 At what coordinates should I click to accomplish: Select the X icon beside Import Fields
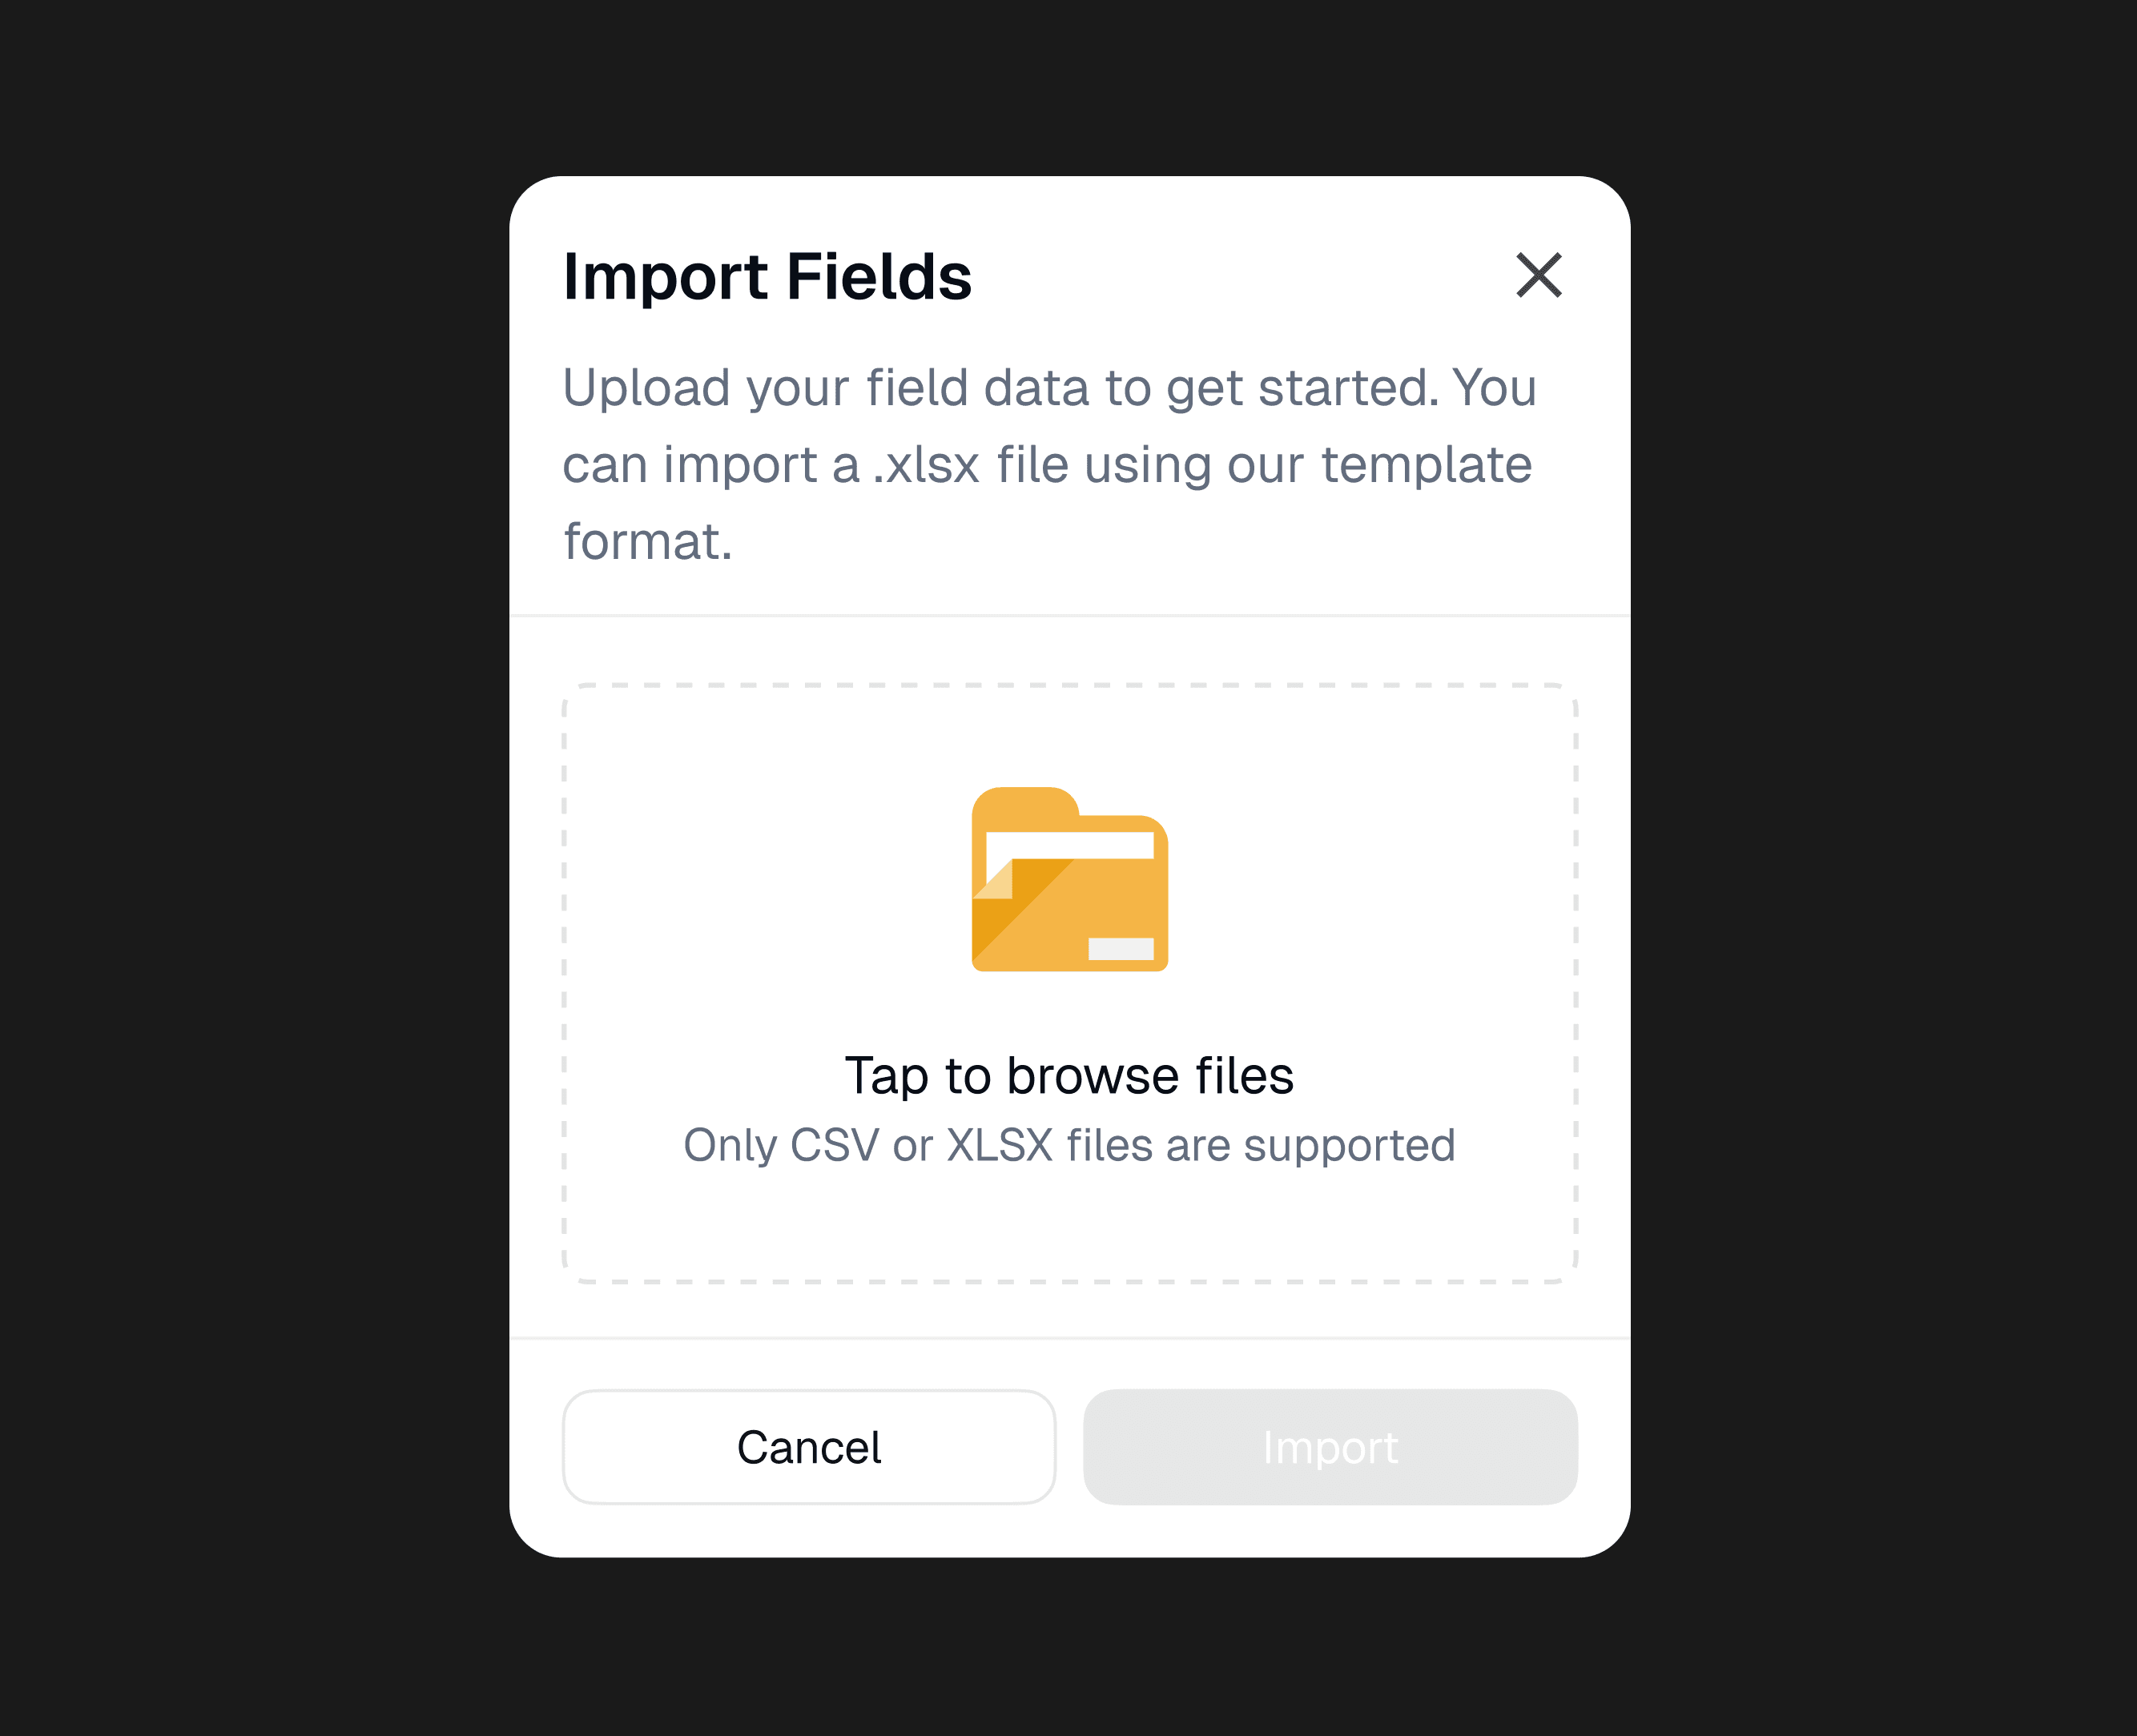1538,275
